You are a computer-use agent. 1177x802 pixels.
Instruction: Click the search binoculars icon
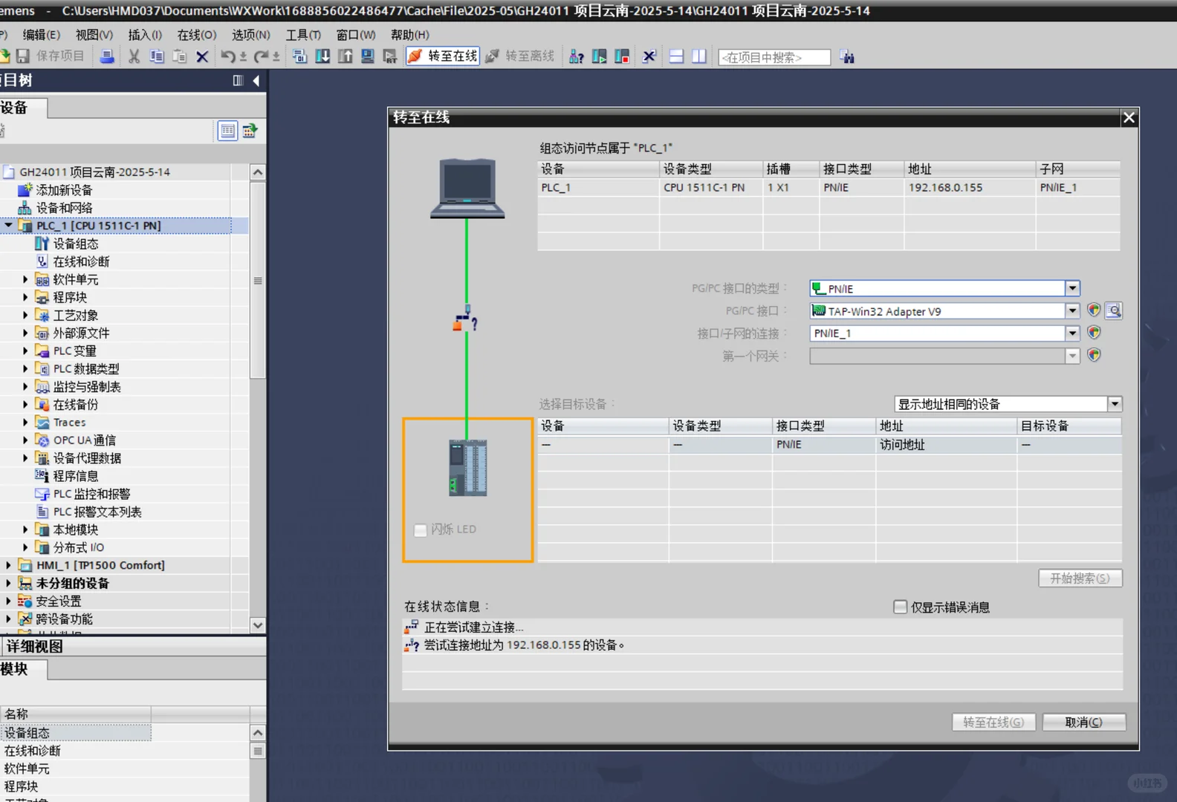(847, 56)
